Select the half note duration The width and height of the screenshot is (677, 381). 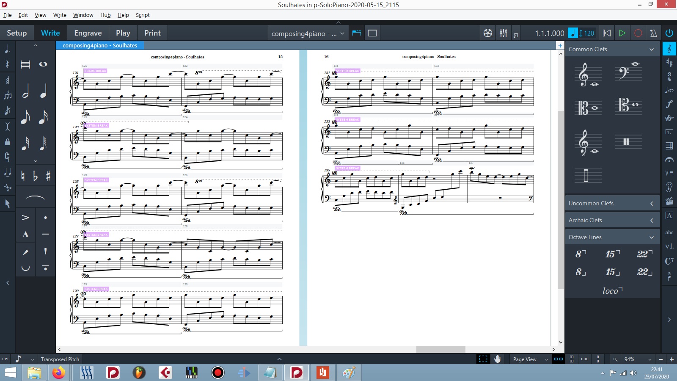pos(25,91)
